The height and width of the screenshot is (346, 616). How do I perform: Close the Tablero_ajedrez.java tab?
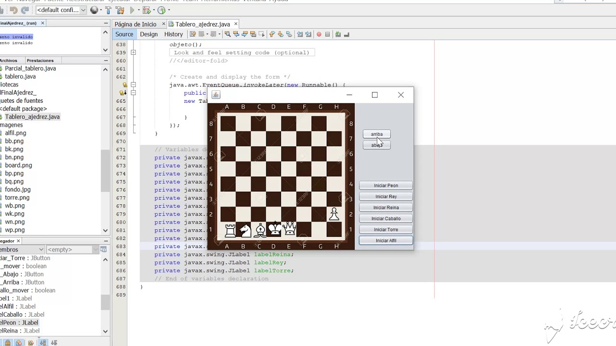(235, 24)
